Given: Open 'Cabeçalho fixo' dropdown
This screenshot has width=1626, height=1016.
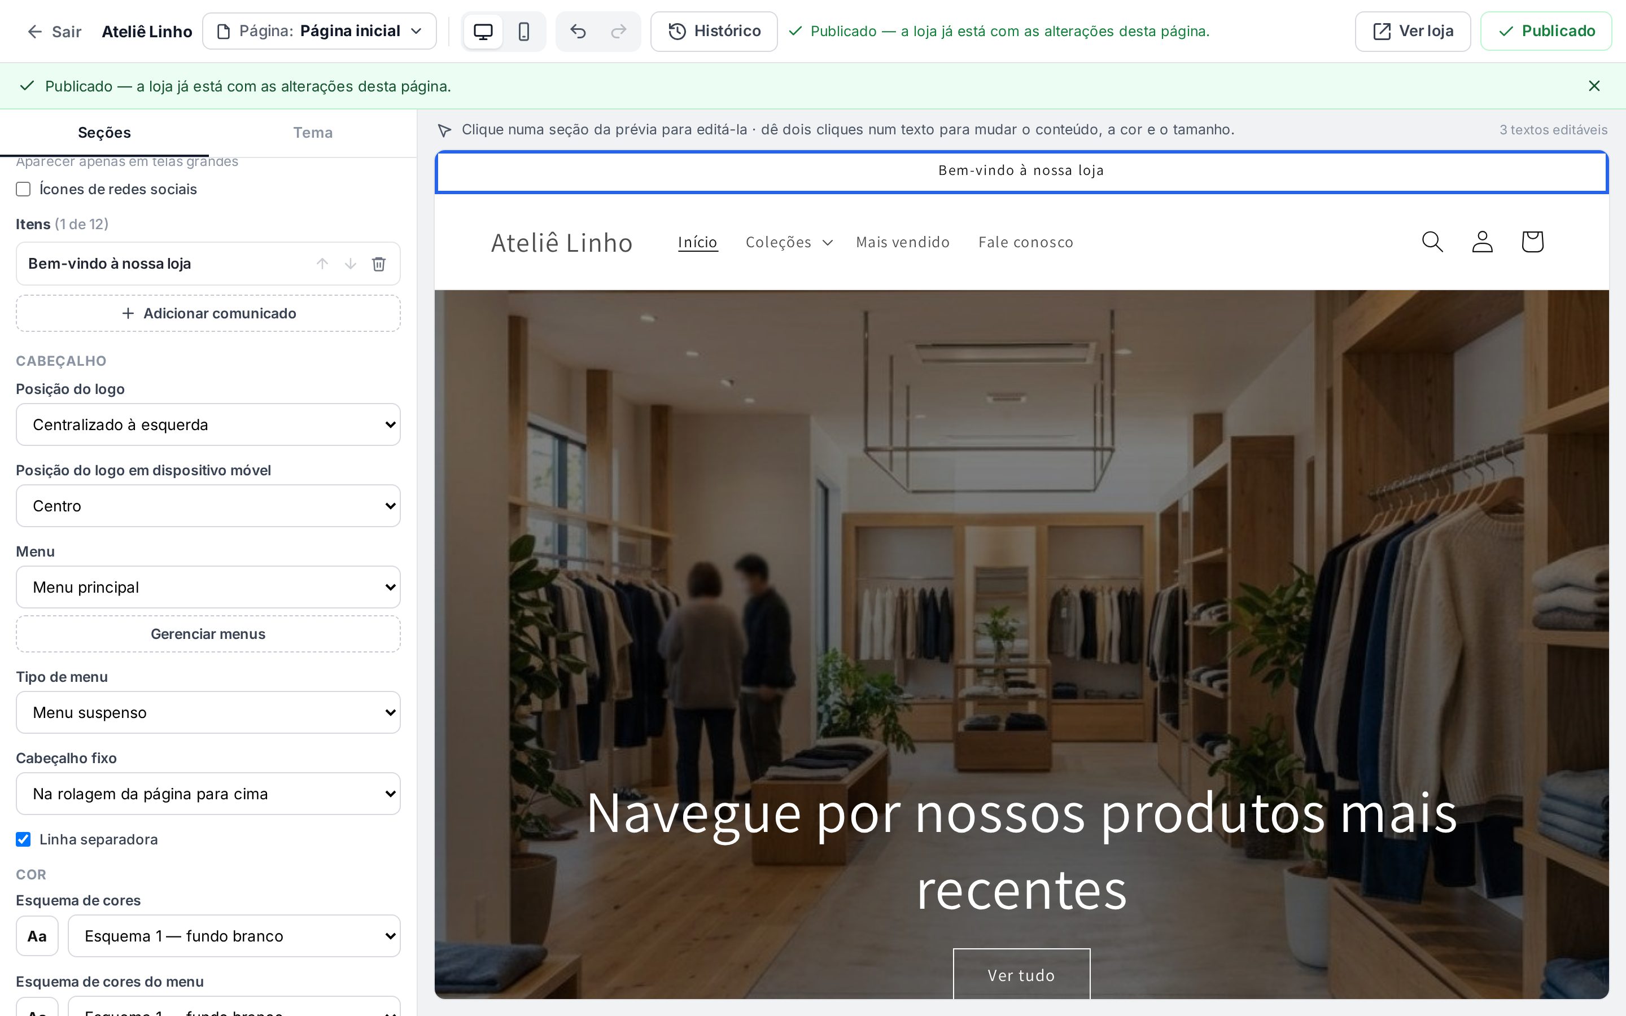Looking at the screenshot, I should pyautogui.click(x=208, y=794).
